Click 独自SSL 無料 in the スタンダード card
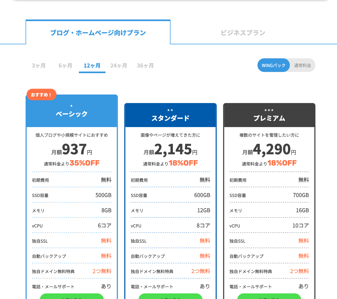This screenshot has height=299, width=337. (x=170, y=241)
